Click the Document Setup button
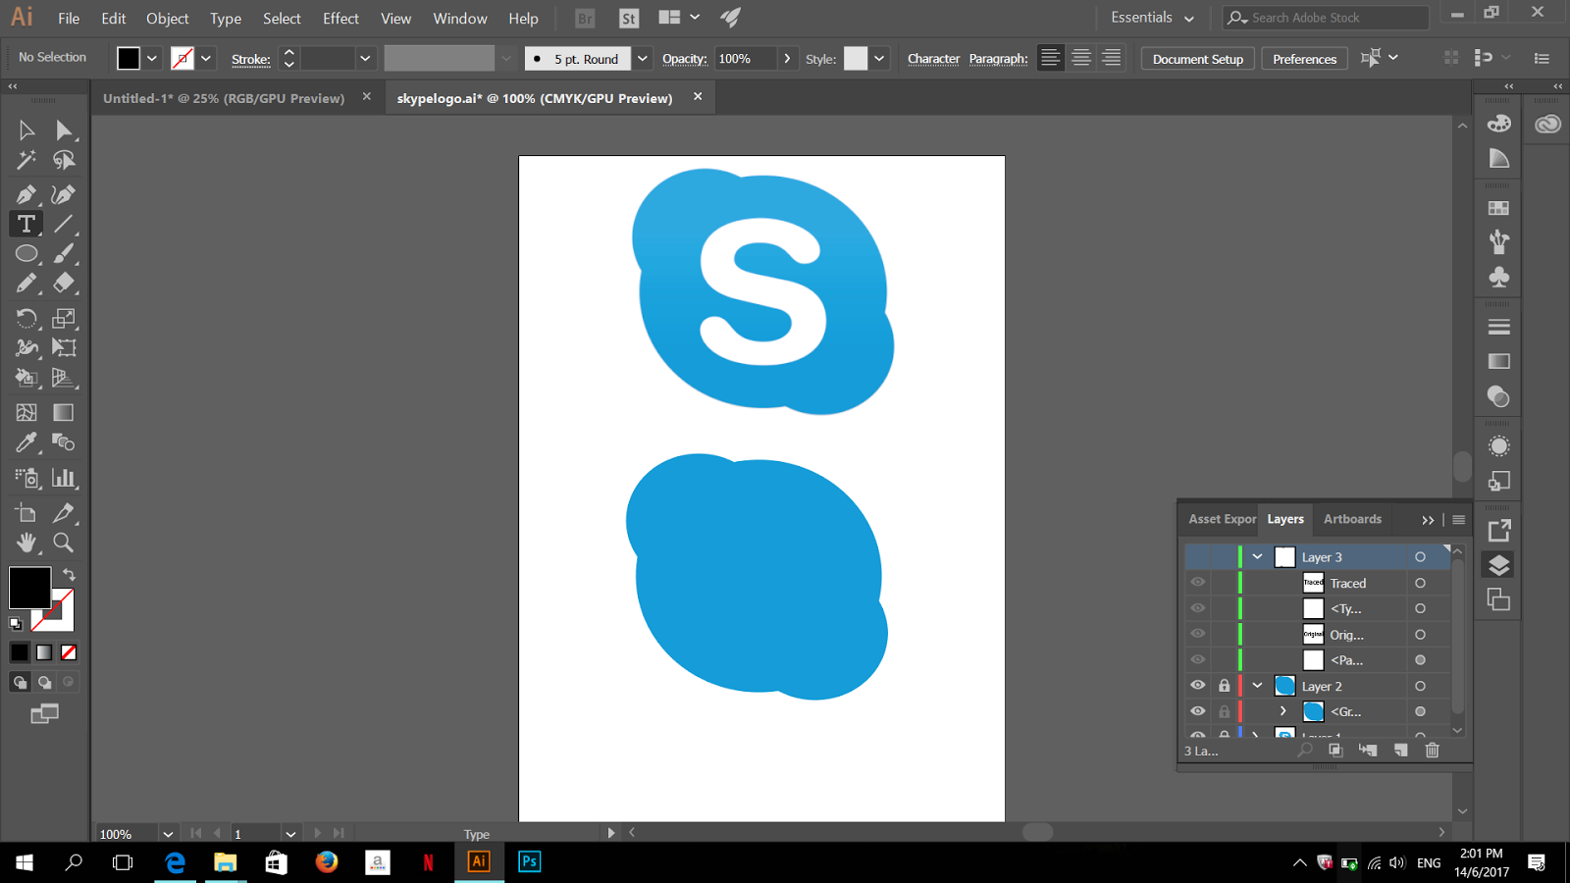 coord(1198,59)
